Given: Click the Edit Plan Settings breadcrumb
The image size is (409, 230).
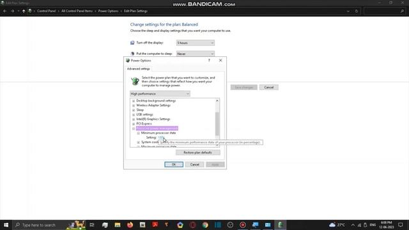Looking at the screenshot, I should pyautogui.click(x=135, y=11).
